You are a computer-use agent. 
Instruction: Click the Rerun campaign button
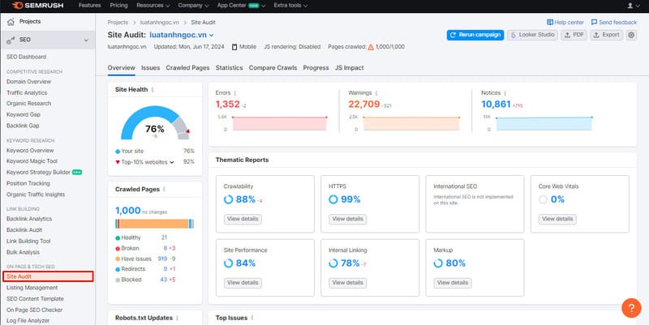475,35
